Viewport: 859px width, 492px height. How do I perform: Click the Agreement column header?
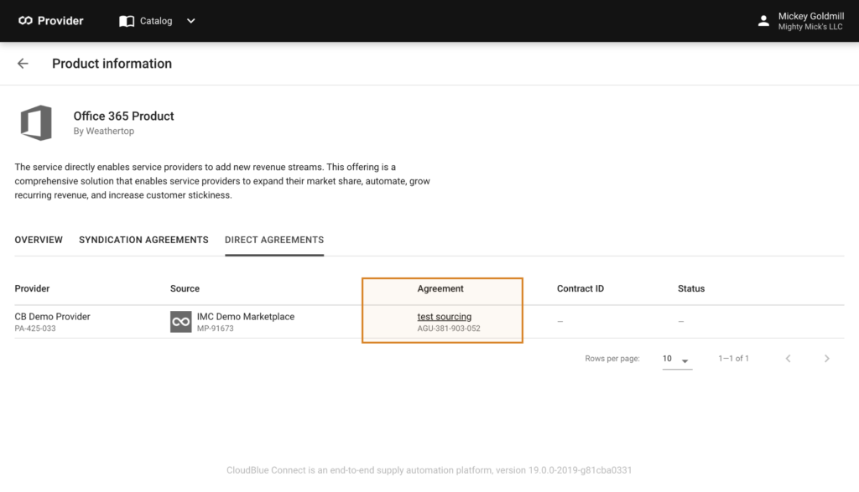tap(440, 288)
